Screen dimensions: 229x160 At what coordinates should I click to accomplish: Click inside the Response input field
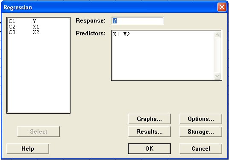(138, 21)
